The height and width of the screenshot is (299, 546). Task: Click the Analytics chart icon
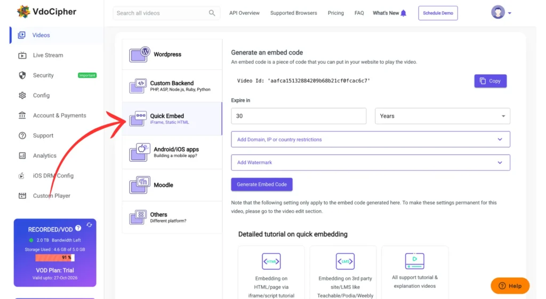tap(22, 156)
